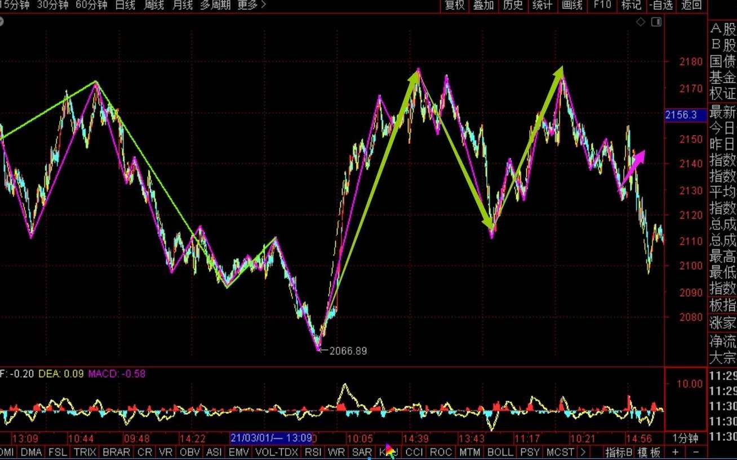The width and height of the screenshot is (737, 460).
Task: Expand the 更多 periods menu
Action: coord(252,5)
